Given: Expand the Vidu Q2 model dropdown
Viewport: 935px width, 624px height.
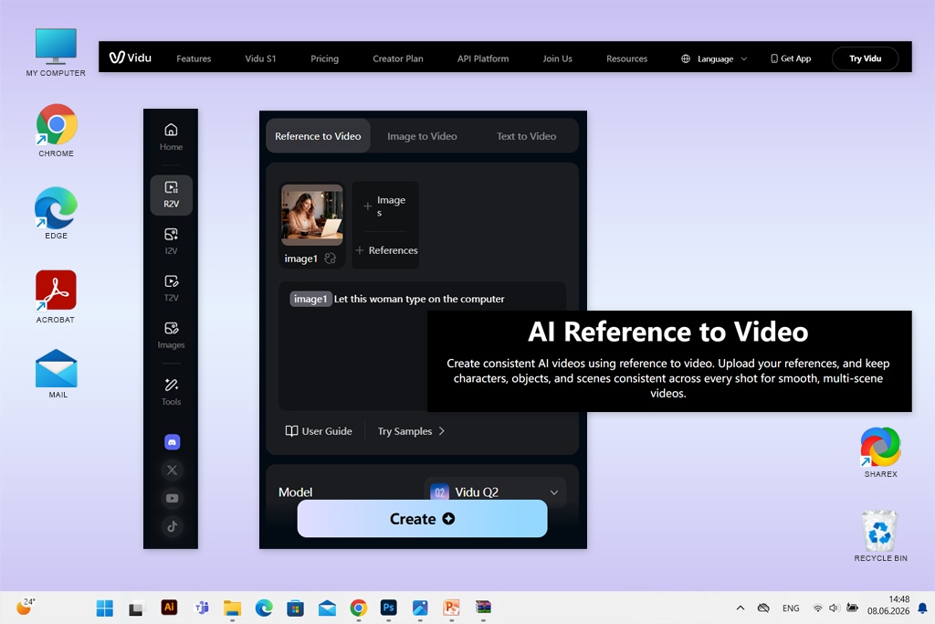Looking at the screenshot, I should point(495,492).
